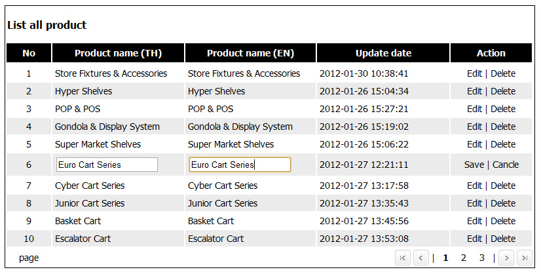Screen dimensions: 541x276
Task: Delete the Cyber Cart Series product
Action: pyautogui.click(x=503, y=186)
